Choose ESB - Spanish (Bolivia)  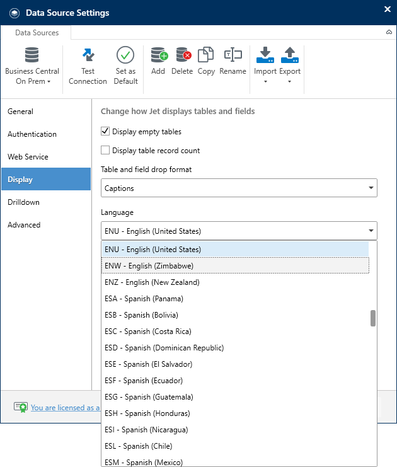[x=235, y=315]
